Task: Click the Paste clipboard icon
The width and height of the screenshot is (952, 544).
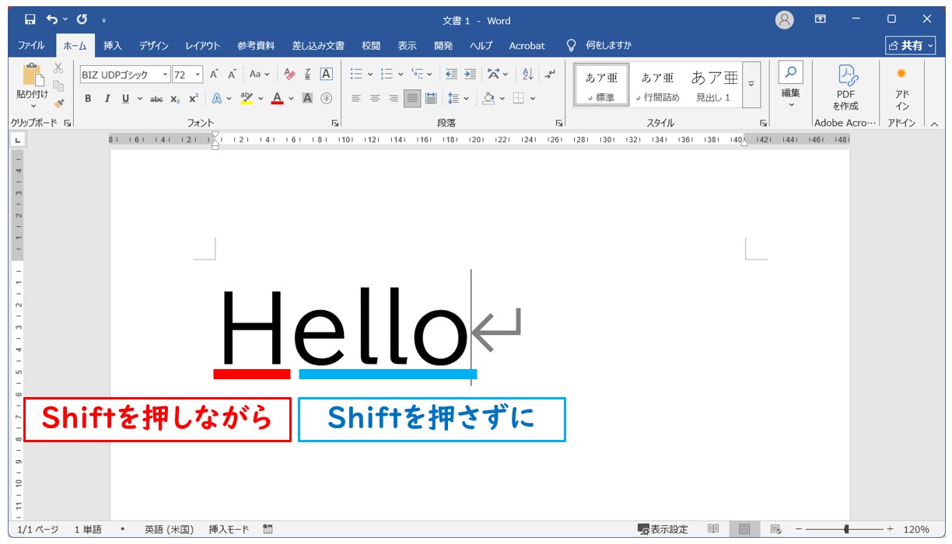Action: click(33, 75)
